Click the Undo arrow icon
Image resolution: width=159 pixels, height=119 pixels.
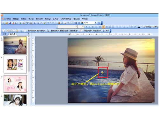point(48,23)
